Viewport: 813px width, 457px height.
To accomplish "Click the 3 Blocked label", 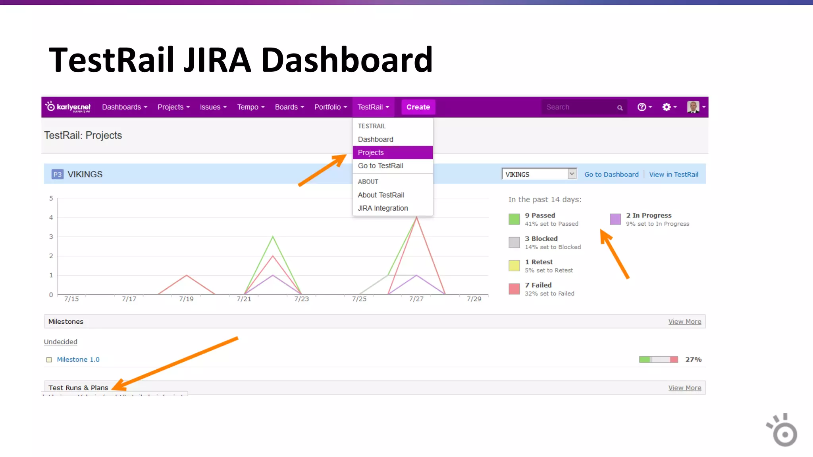I will (x=541, y=239).
